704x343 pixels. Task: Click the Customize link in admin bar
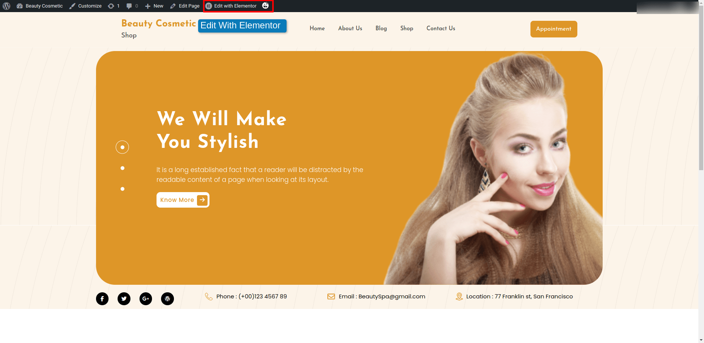point(85,6)
